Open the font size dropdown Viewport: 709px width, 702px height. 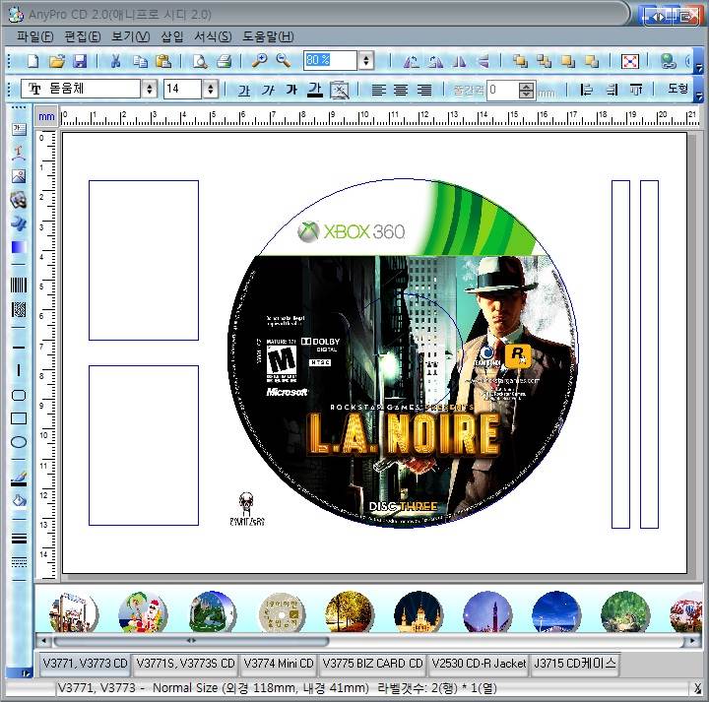point(211,89)
